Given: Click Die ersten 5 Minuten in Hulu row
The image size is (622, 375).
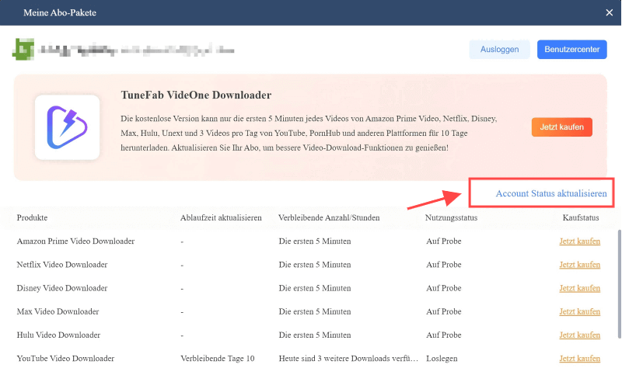Looking at the screenshot, I should pyautogui.click(x=315, y=335).
